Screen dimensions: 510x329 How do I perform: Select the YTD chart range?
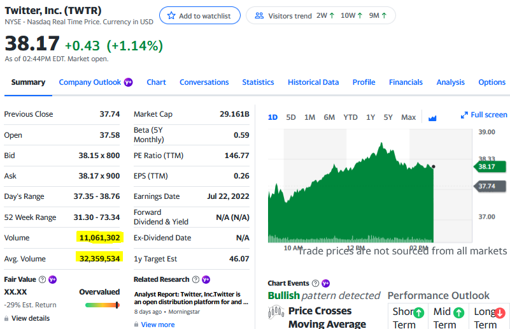pyautogui.click(x=350, y=117)
